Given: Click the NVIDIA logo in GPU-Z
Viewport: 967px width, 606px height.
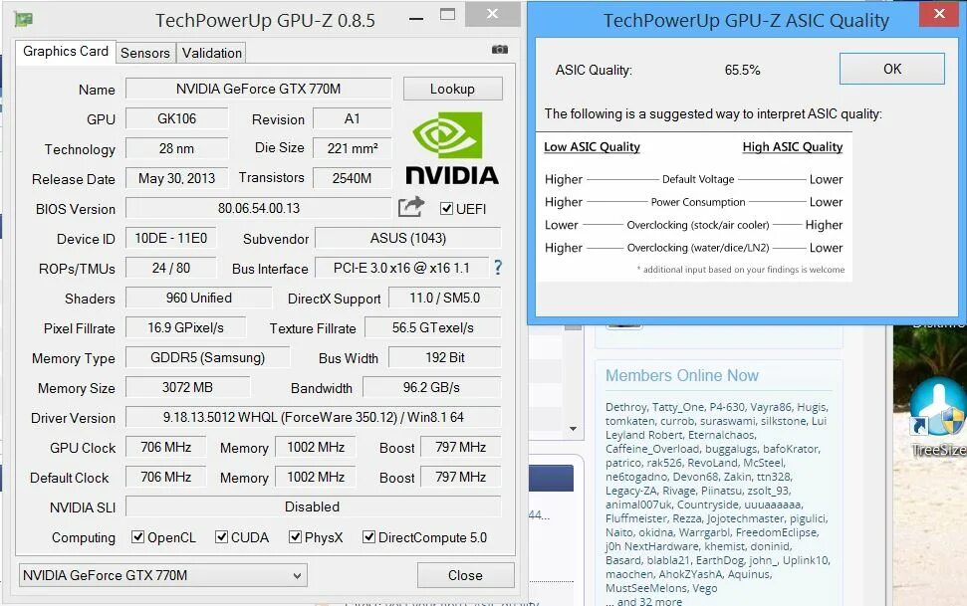Looking at the screenshot, I should click(x=452, y=148).
